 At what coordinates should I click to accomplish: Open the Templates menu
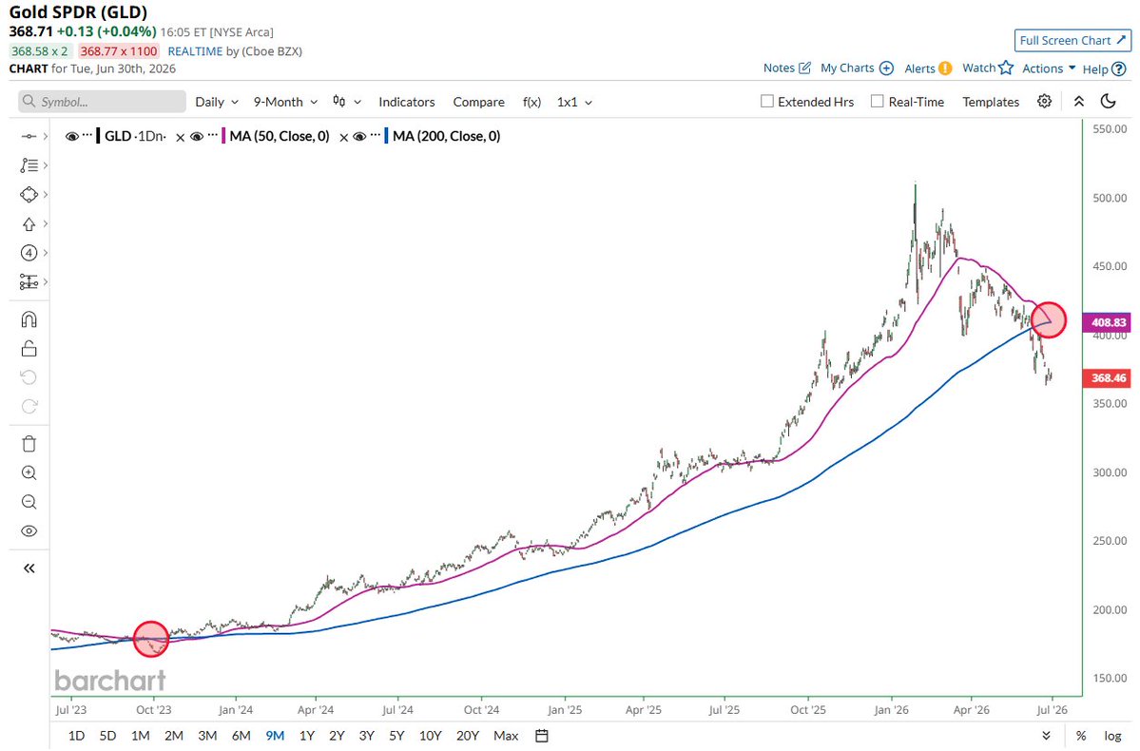point(990,102)
